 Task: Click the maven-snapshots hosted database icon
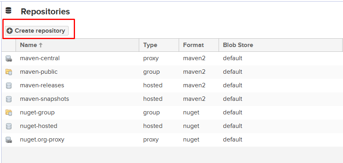coord(8,99)
